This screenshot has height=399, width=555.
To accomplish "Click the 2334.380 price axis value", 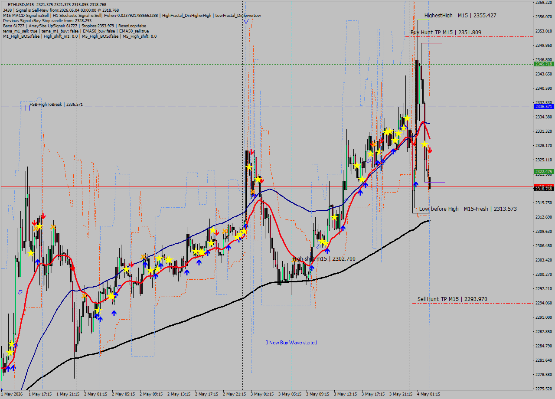I will click(x=544, y=117).
